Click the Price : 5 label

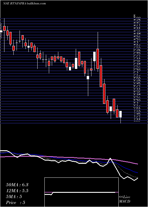(x=16, y=203)
